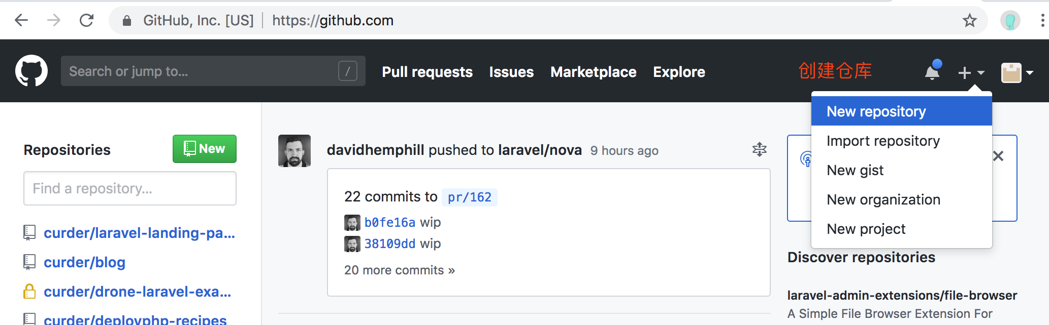Click the GitHub Octocat logo
This screenshot has width=1049, height=325.
(x=31, y=71)
